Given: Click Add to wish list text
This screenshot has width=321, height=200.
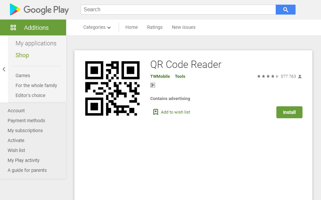Looking at the screenshot, I should 176,112.
